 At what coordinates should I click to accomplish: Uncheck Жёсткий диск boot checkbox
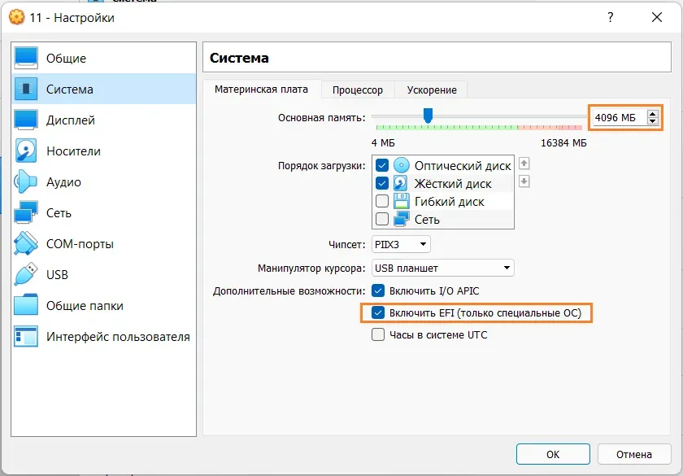point(382,183)
